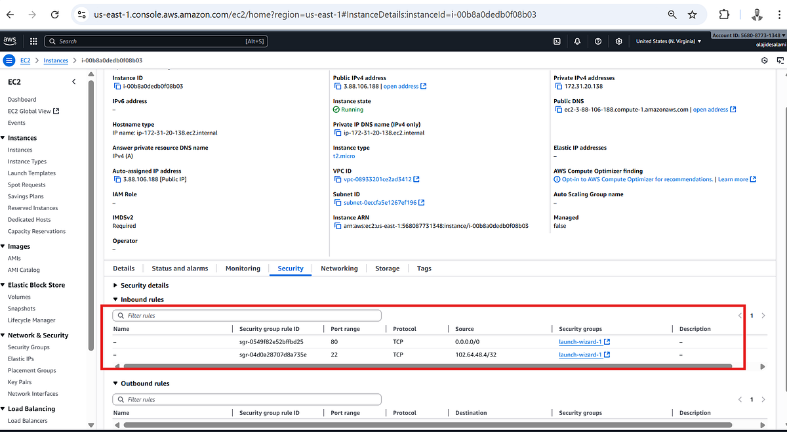Open the help question-mark icon
Image resolution: width=787 pixels, height=432 pixels.
pyautogui.click(x=597, y=41)
